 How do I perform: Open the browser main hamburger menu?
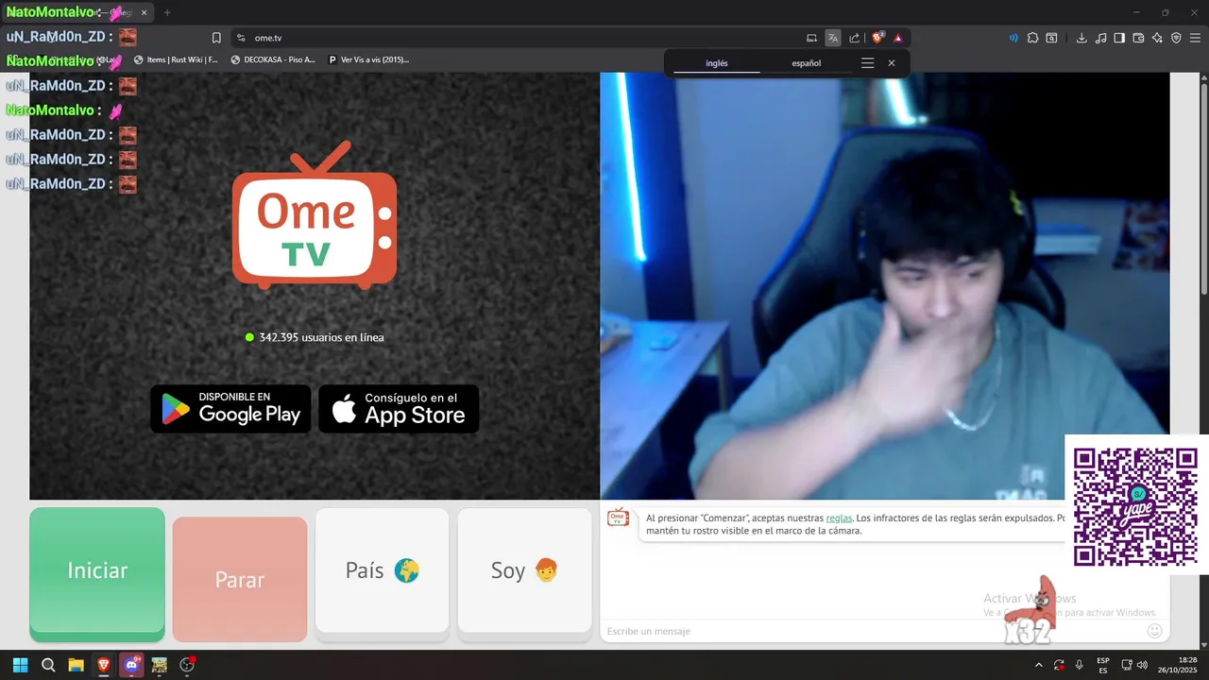1195,38
